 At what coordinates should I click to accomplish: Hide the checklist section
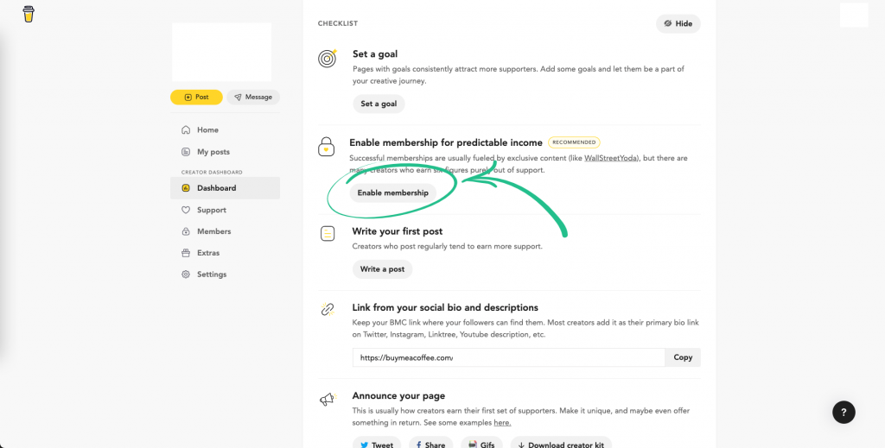678,23
